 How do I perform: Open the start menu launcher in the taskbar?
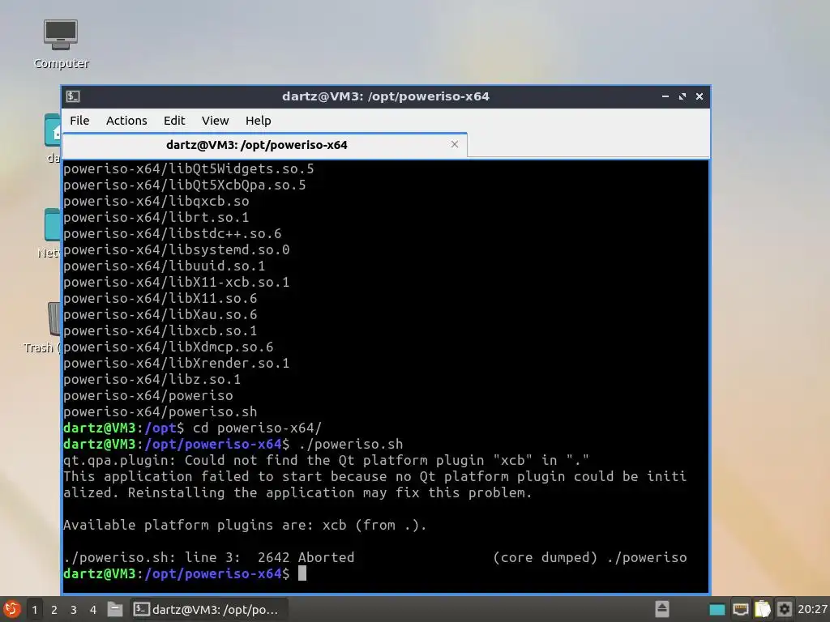(11, 609)
